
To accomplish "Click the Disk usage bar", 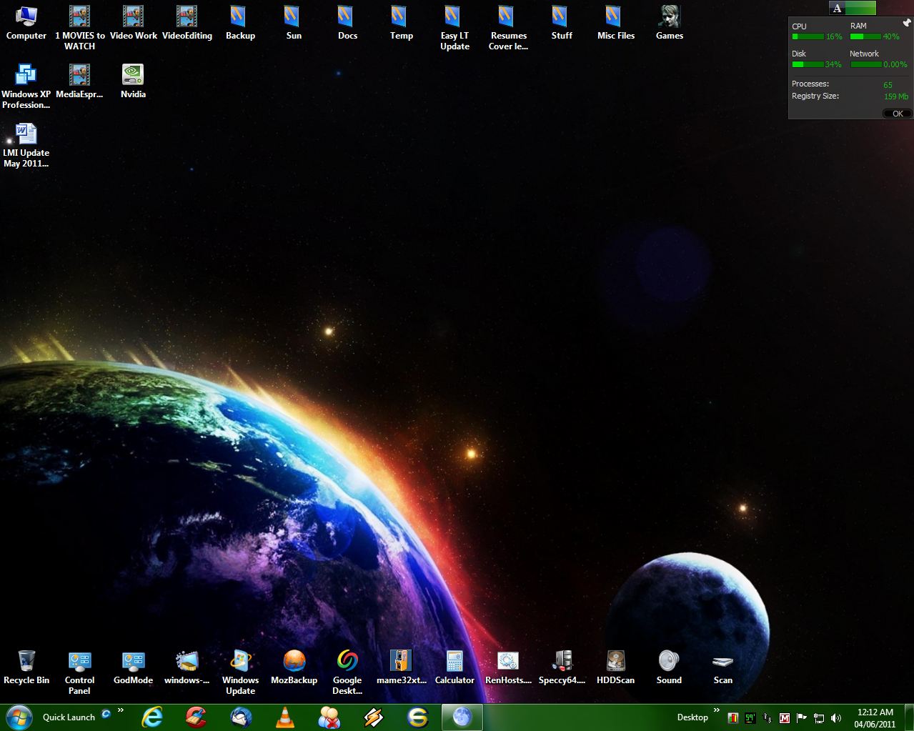I will tap(808, 64).
